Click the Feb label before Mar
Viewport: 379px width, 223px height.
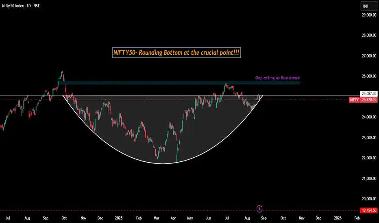point(139,218)
